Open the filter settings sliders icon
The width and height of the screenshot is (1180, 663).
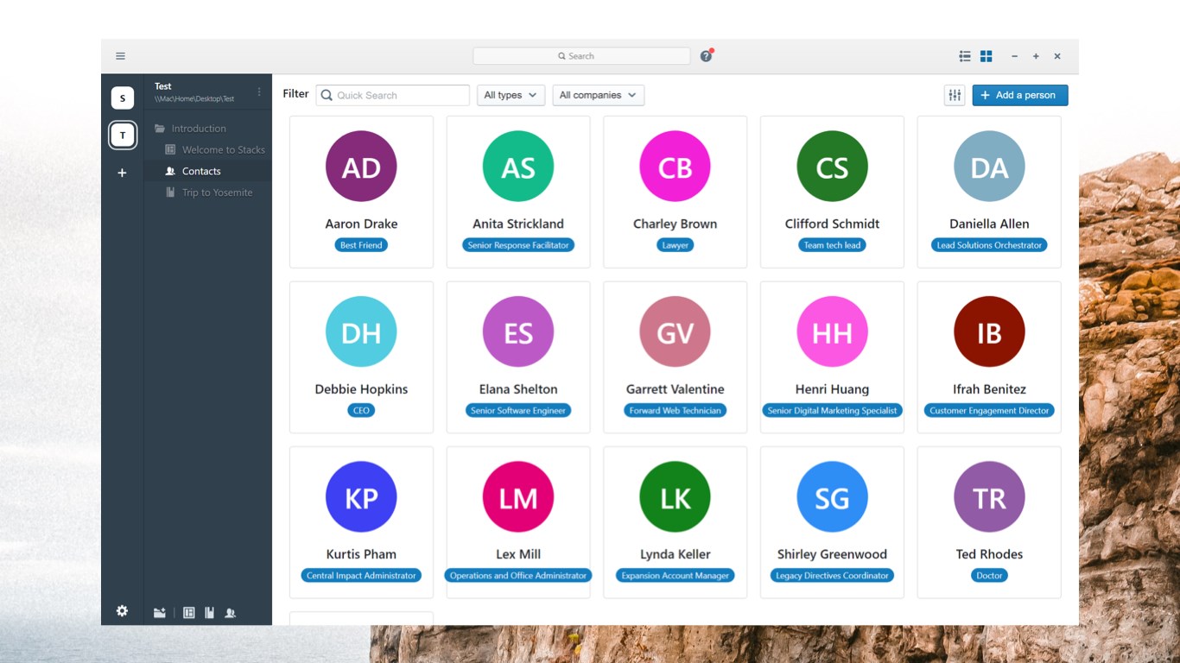[955, 95]
